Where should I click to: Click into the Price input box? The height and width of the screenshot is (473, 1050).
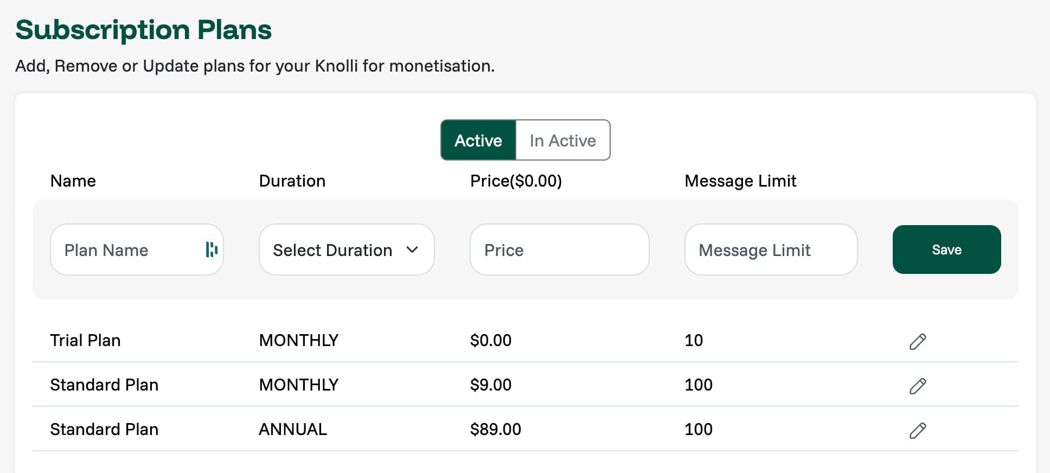(559, 250)
